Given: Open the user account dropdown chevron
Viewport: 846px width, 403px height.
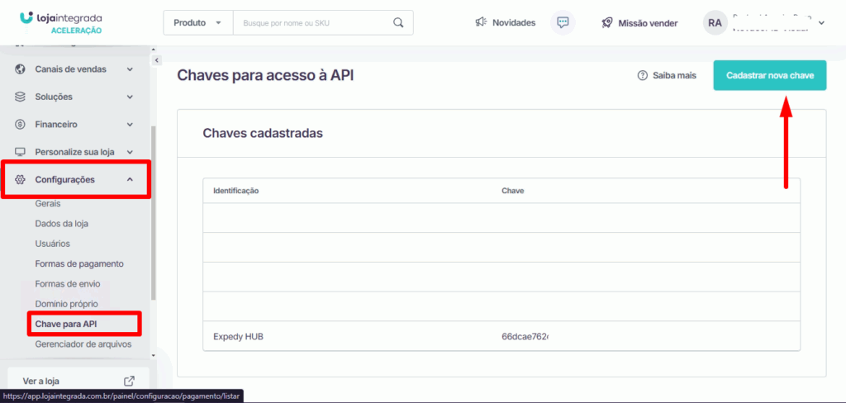Looking at the screenshot, I should coord(821,23).
